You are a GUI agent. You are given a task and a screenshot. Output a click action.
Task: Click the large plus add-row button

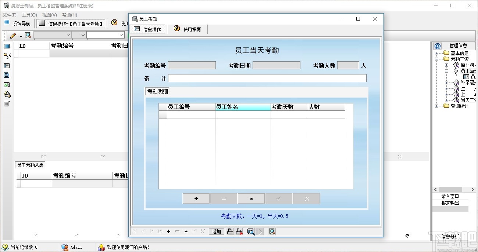(196, 198)
